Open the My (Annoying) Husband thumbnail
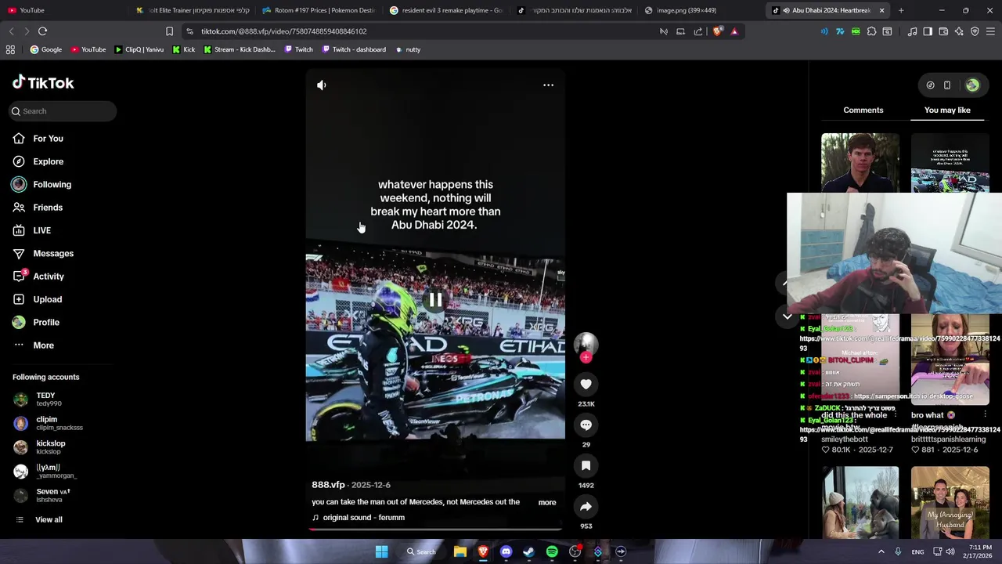 click(x=950, y=503)
